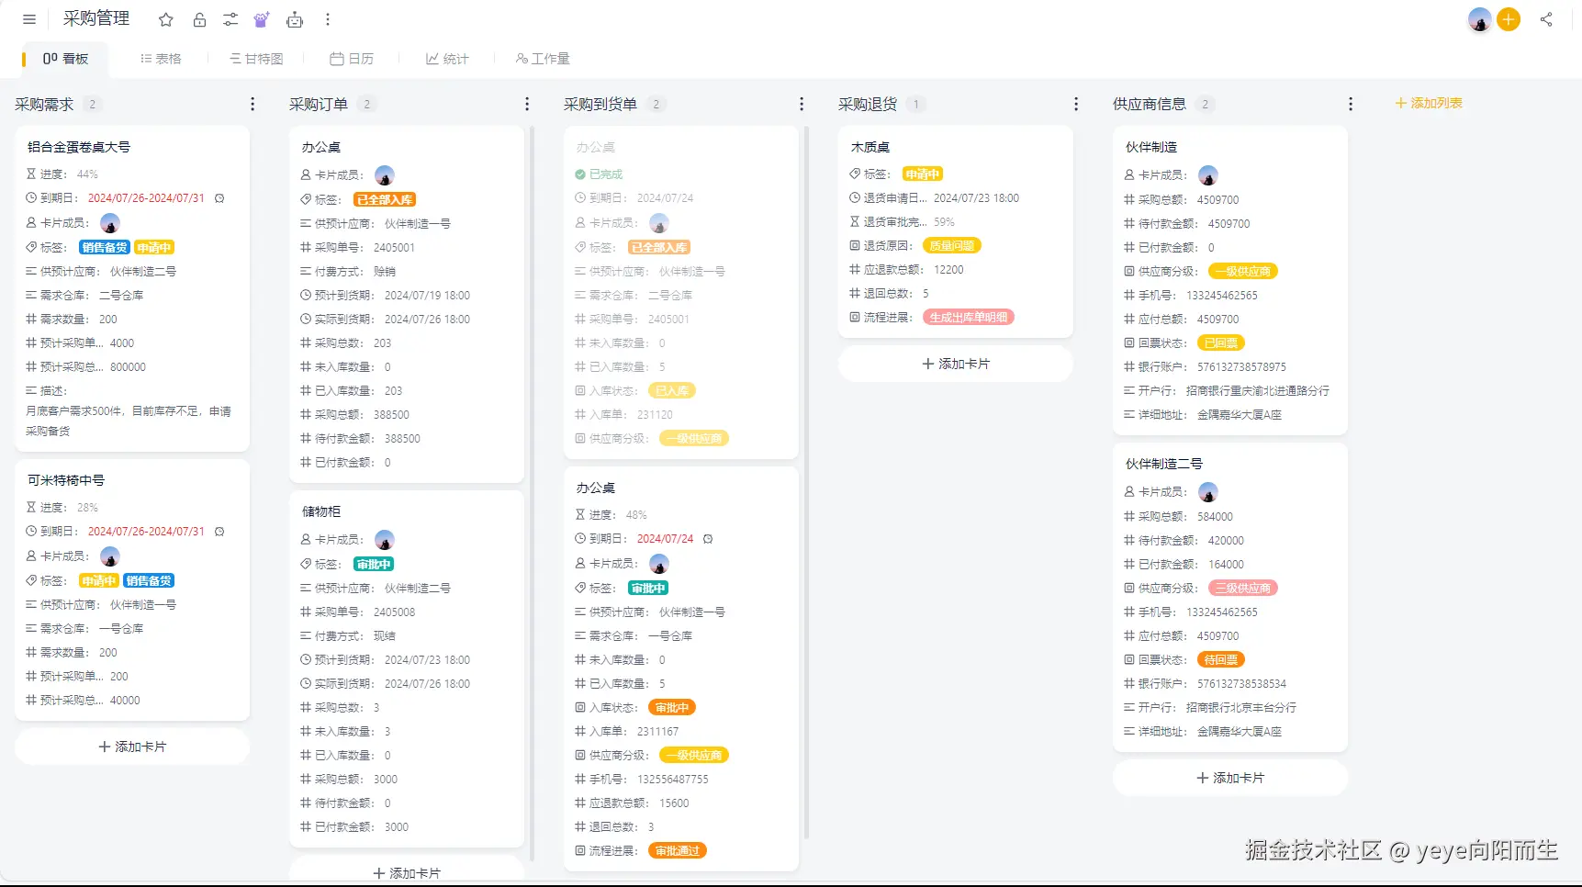Open the 采购订单 column options menu
Viewport: 1582px width, 887px height.
tap(527, 105)
